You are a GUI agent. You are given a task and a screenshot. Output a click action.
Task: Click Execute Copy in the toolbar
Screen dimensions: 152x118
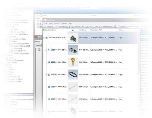[x=62, y=27]
